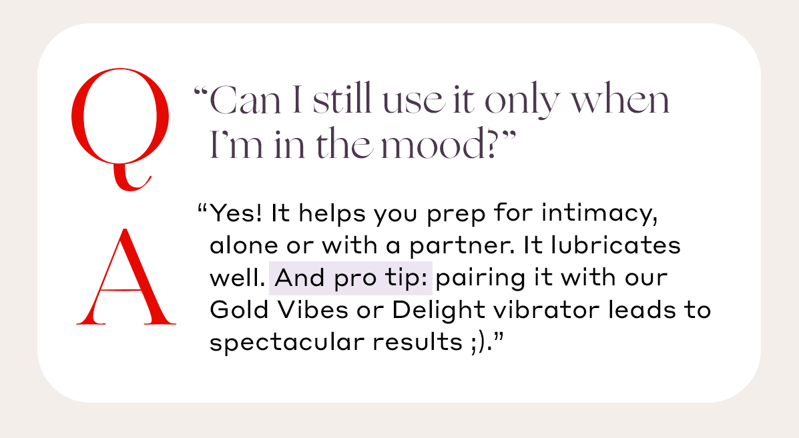Click the text 'pairing it with our'
This screenshot has height=438, width=799.
point(551,279)
